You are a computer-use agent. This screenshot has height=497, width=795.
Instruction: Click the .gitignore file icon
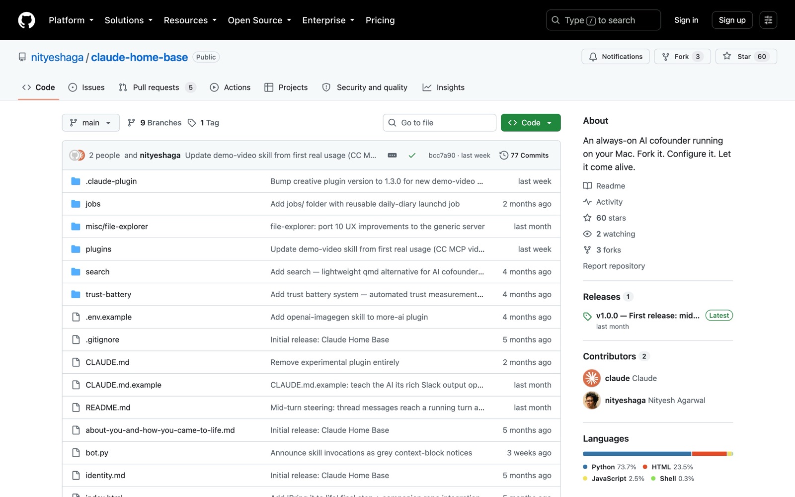tap(76, 339)
